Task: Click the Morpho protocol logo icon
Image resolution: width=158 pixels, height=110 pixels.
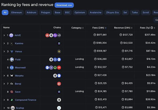Action: point(12,76)
